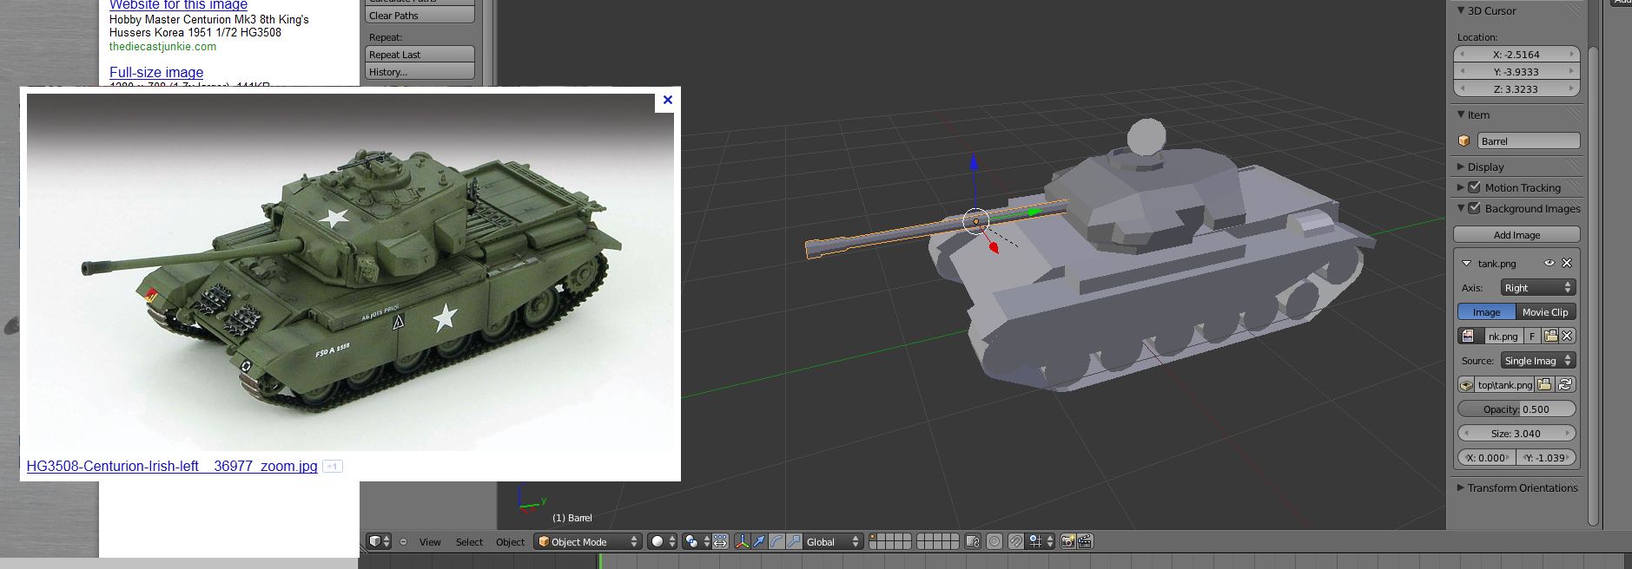The height and width of the screenshot is (569, 1632).
Task: Click the 3D cursor X -2.5164 field
Action: coord(1516,54)
